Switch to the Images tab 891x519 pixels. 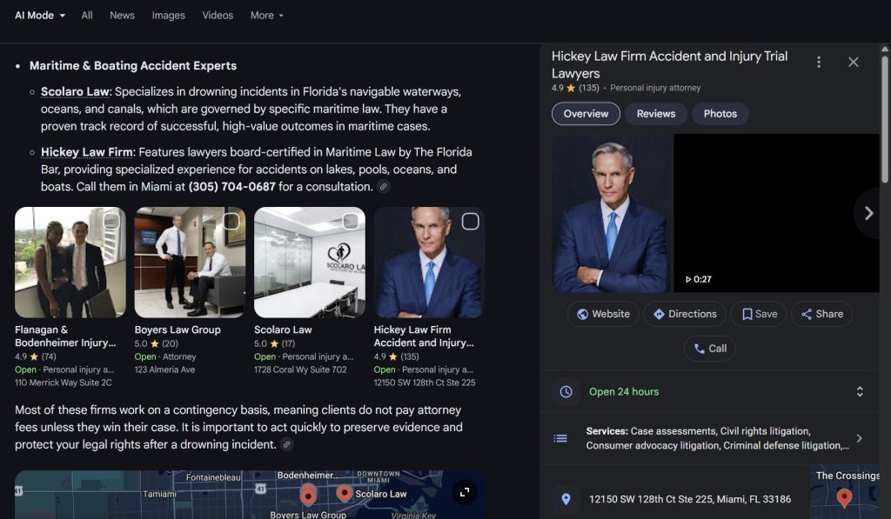(x=168, y=16)
